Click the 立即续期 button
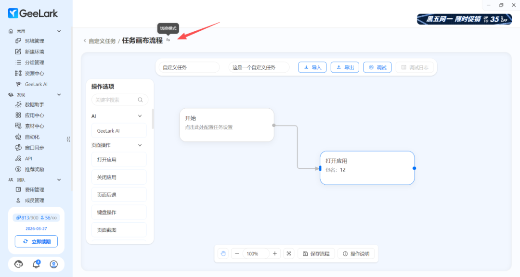Viewport: 520px width, 277px height. [x=36, y=241]
